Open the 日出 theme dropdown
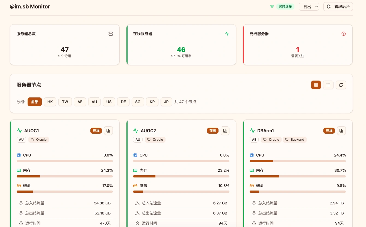366x227 pixels. pyautogui.click(x=309, y=7)
